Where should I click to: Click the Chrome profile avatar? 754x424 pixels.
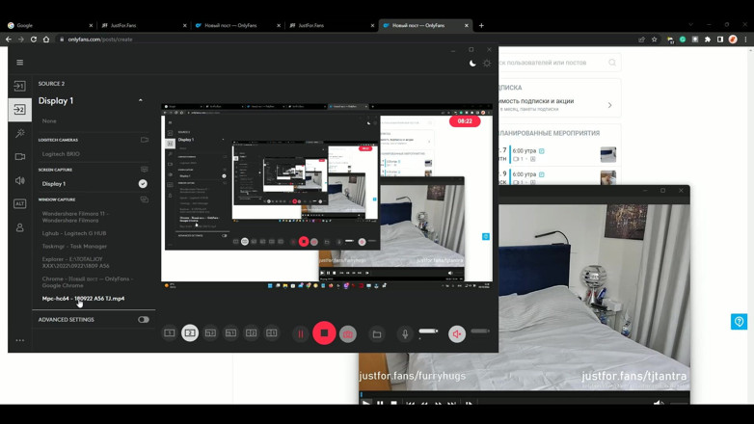(x=733, y=40)
